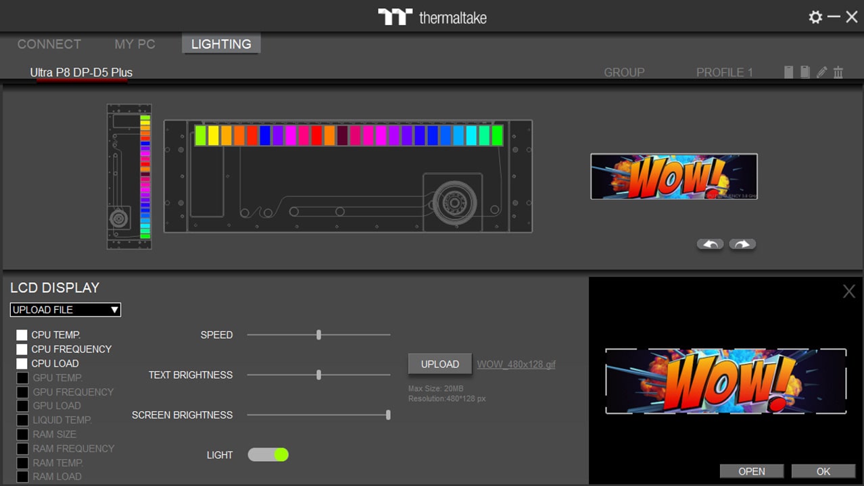Screen dimensions: 864x486
Task: Select the LIGHTING tab
Action: coord(221,44)
